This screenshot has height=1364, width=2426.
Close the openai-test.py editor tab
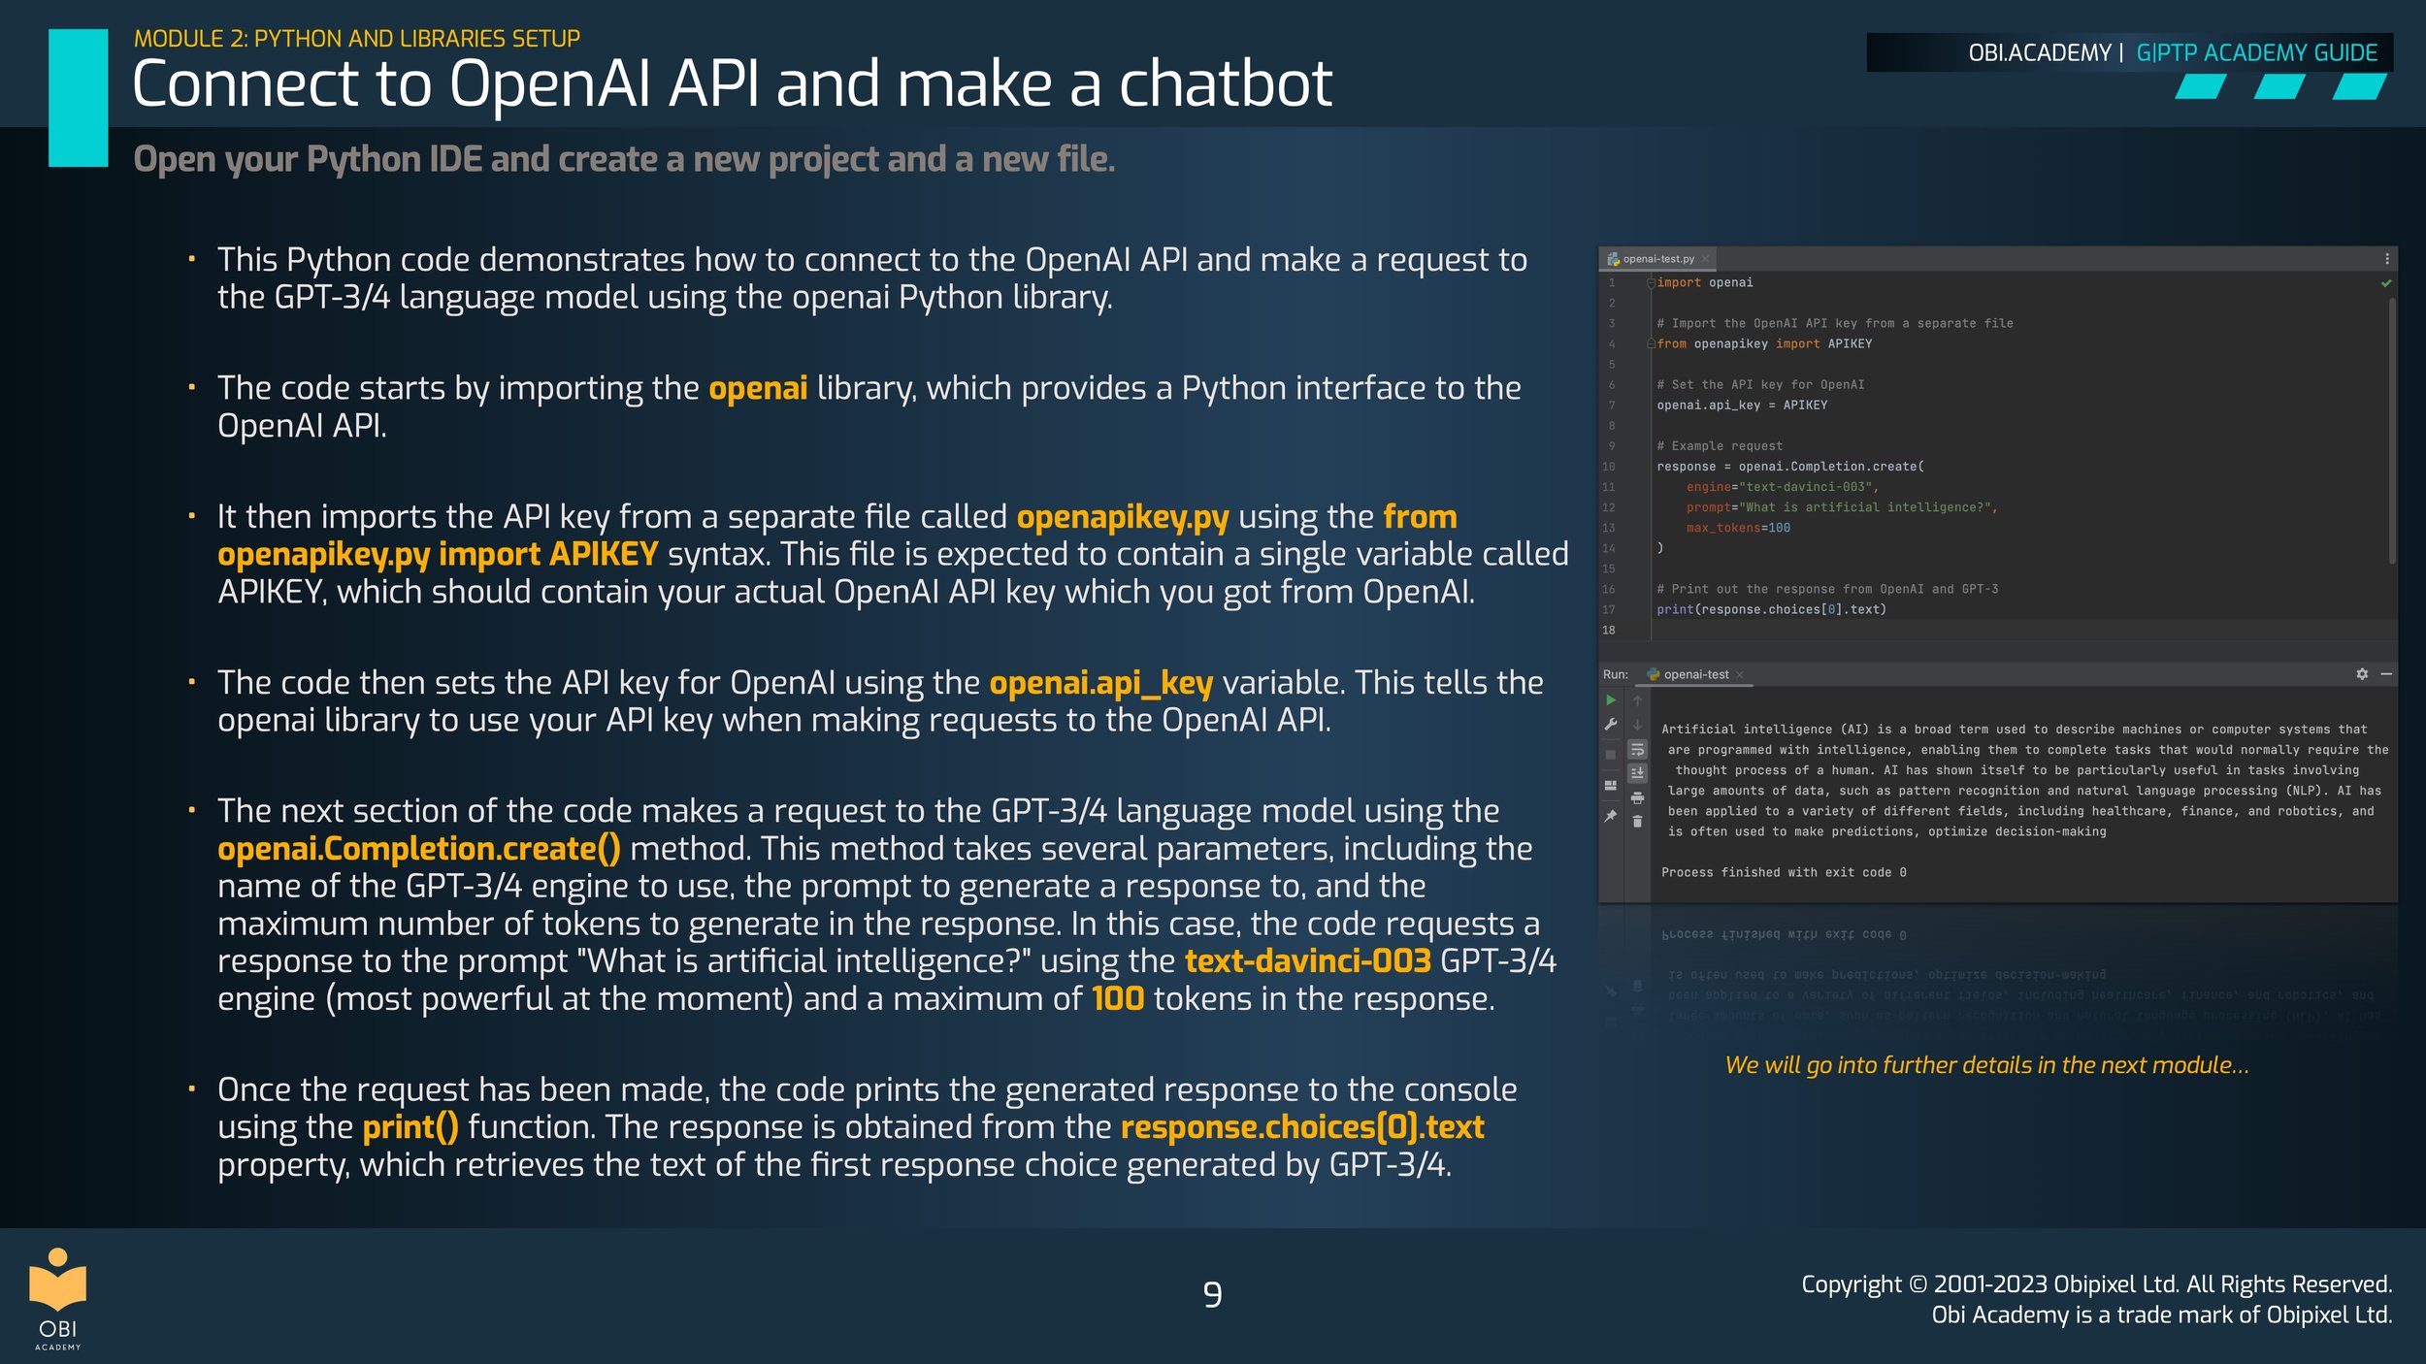point(1706,259)
